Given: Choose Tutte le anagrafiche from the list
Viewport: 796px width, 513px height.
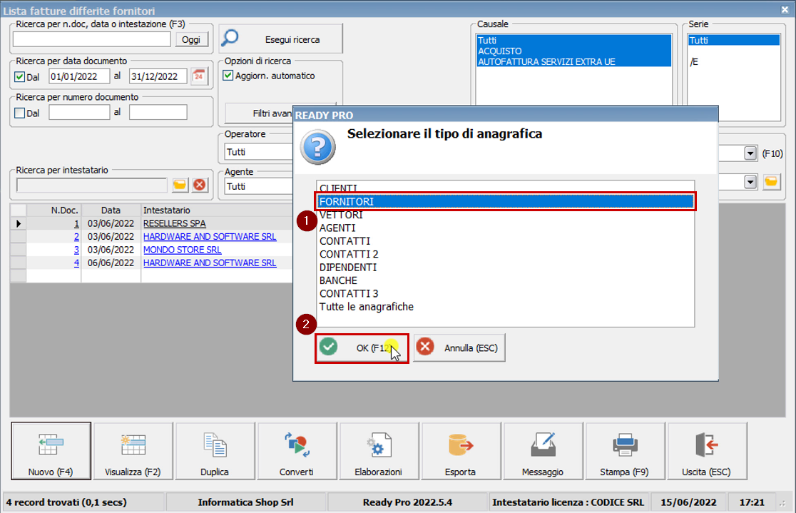Looking at the screenshot, I should pos(367,307).
